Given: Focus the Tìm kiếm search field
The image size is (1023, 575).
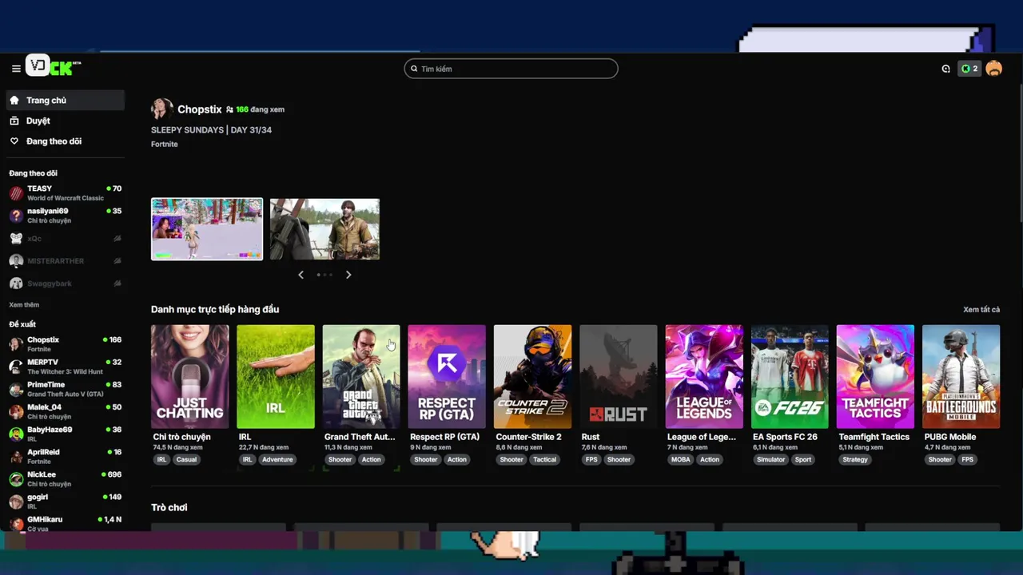Looking at the screenshot, I should coord(511,69).
